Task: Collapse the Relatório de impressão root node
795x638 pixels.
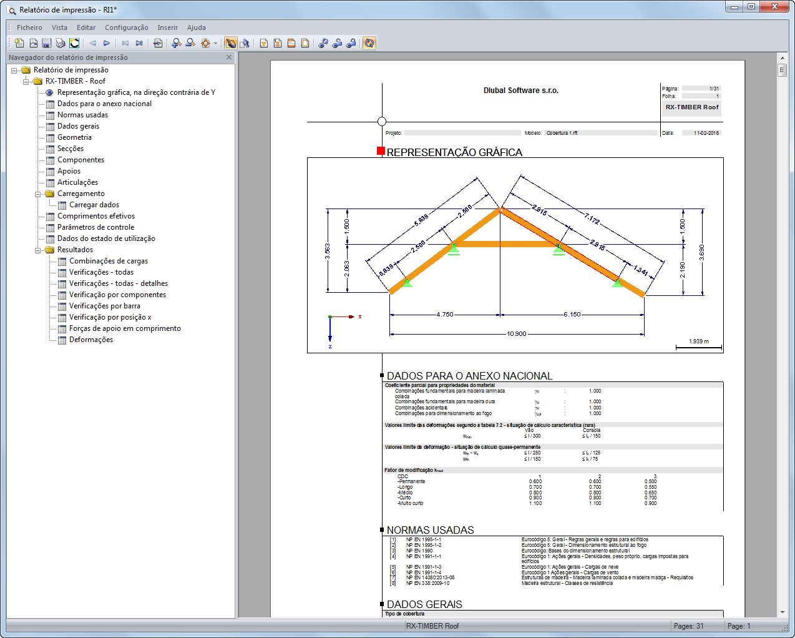Action: coord(14,71)
